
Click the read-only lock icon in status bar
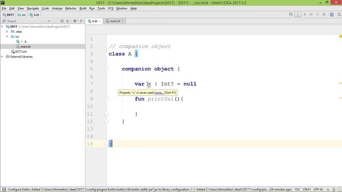tap(328, 190)
